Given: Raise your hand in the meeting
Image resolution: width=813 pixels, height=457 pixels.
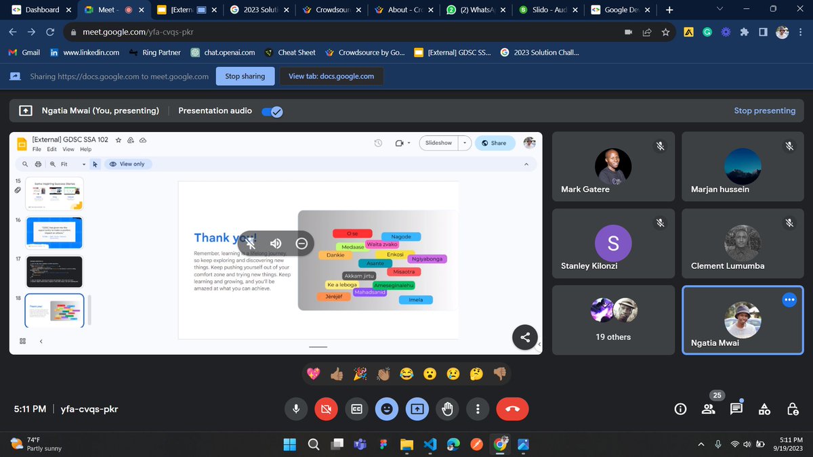Looking at the screenshot, I should point(448,409).
